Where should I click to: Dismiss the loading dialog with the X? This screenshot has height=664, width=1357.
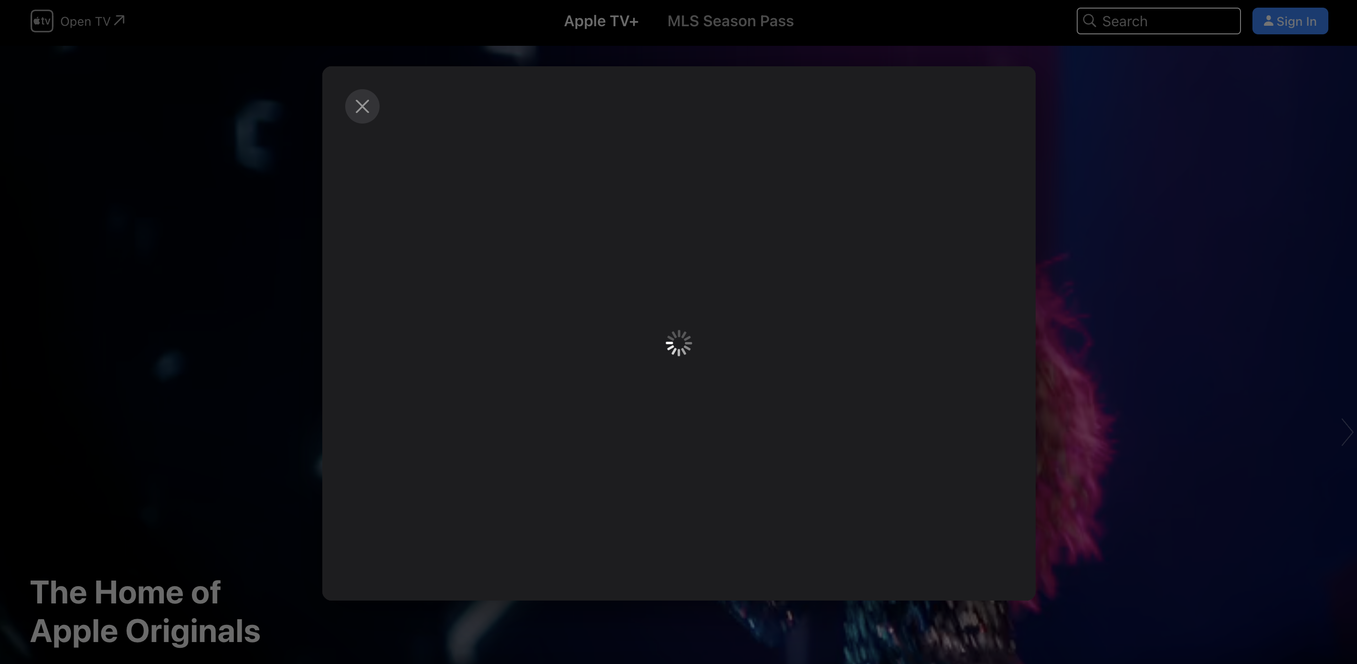tap(362, 106)
